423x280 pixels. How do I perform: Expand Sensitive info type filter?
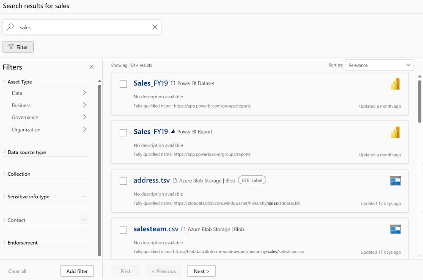(4, 196)
